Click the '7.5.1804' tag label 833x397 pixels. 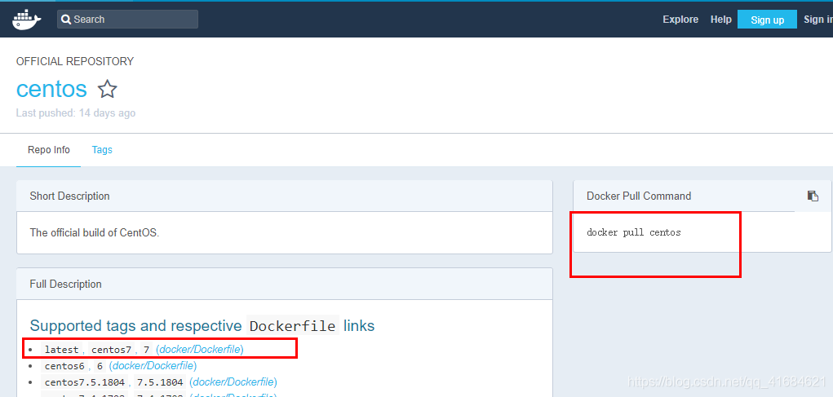pyautogui.click(x=159, y=382)
